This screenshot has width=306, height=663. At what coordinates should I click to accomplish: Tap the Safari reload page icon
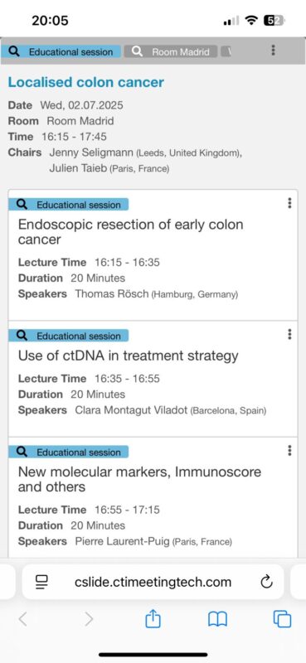(x=266, y=583)
